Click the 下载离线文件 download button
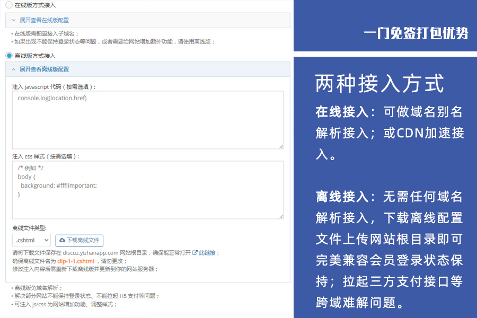 pyautogui.click(x=79, y=240)
